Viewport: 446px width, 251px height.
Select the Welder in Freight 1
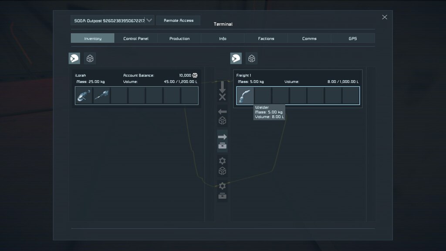click(245, 95)
